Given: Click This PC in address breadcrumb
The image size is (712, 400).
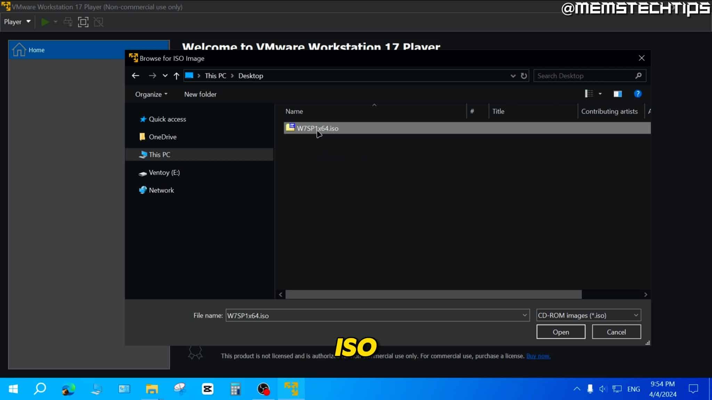Looking at the screenshot, I should pos(216,76).
